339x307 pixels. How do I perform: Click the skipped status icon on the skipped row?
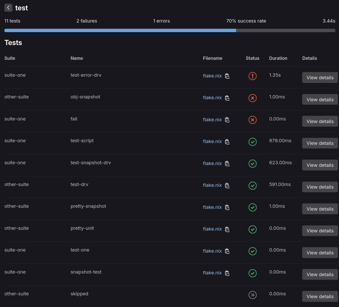coord(252,295)
